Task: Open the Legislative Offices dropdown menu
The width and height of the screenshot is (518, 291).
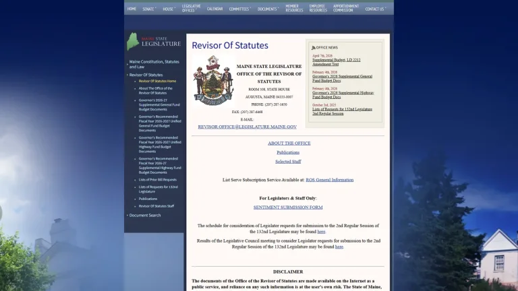Action: click(192, 8)
